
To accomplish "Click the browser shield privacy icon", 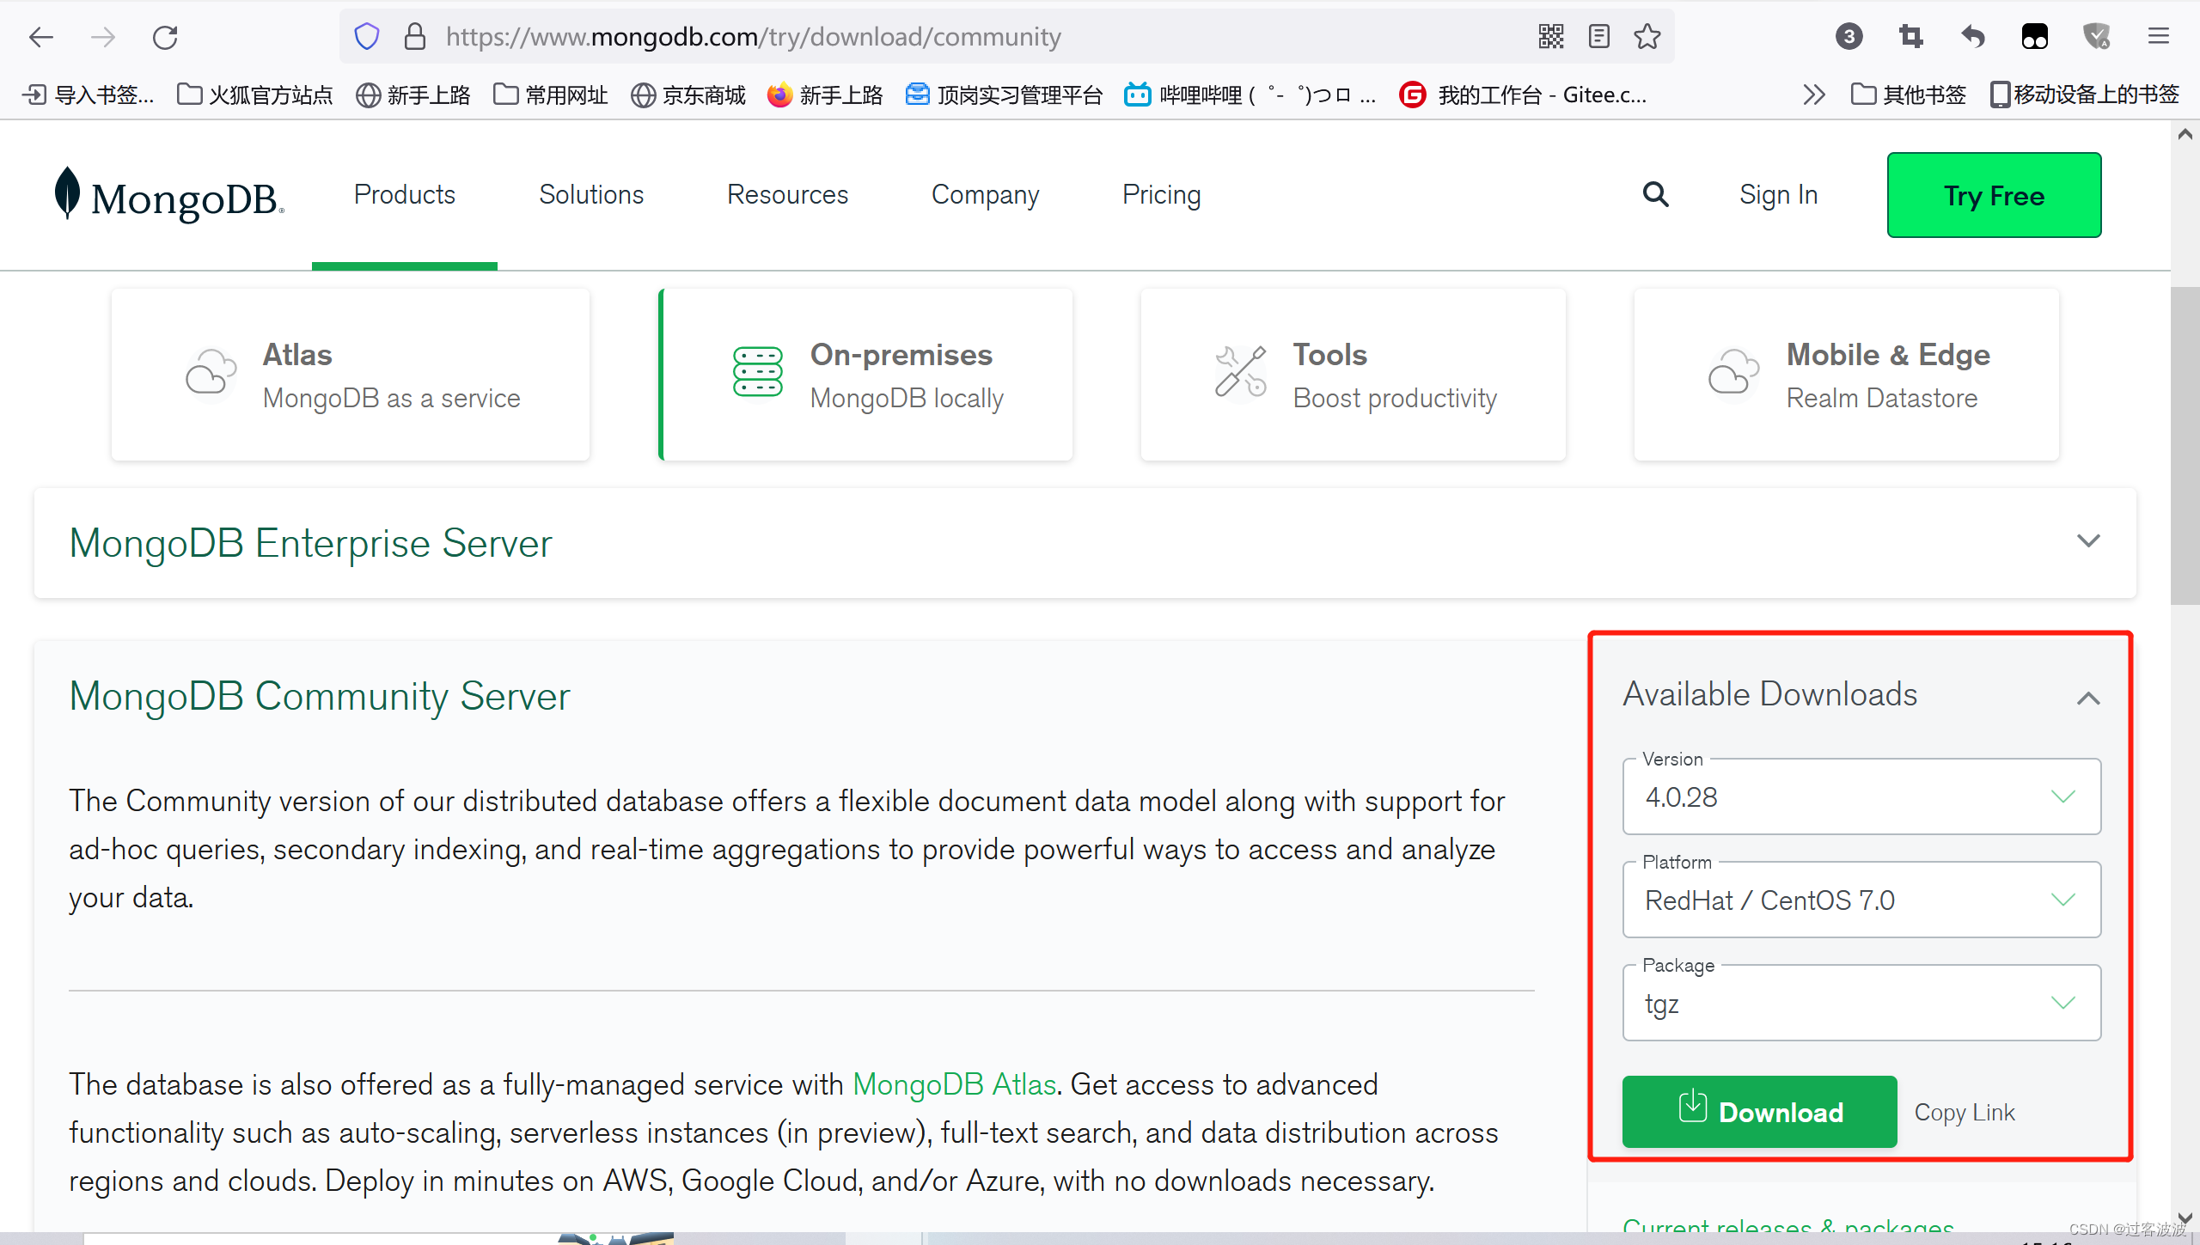I will tap(367, 36).
